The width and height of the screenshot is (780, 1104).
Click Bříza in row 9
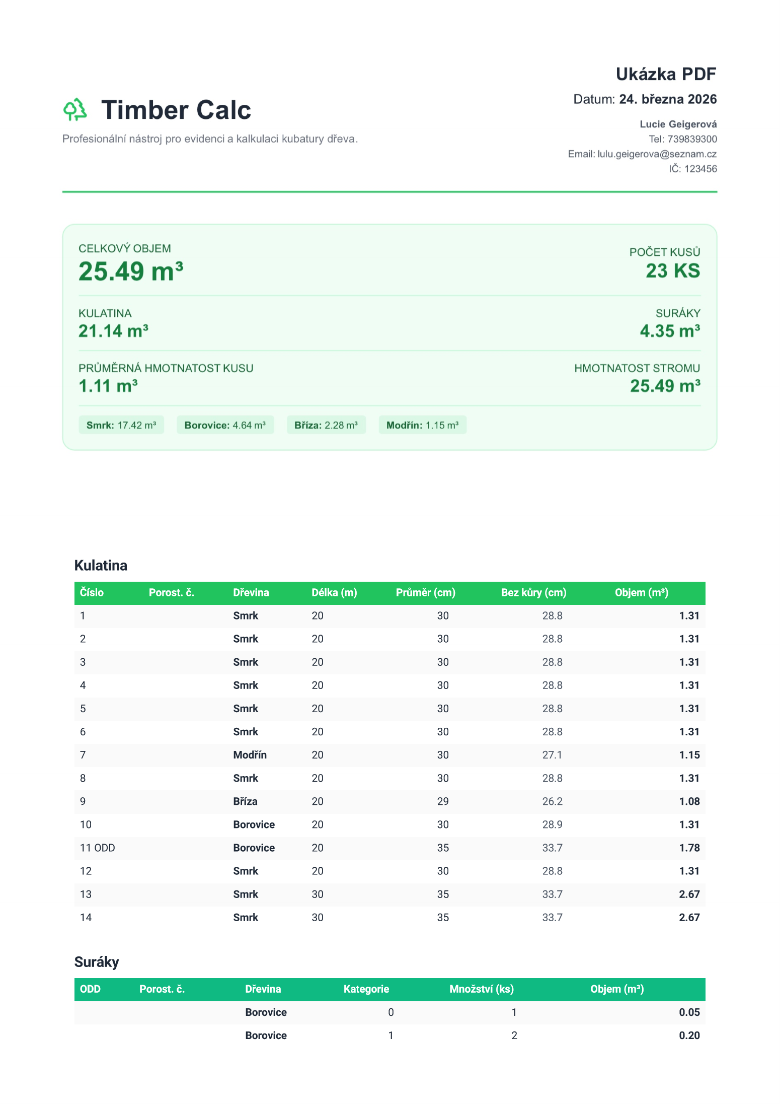[x=245, y=801]
